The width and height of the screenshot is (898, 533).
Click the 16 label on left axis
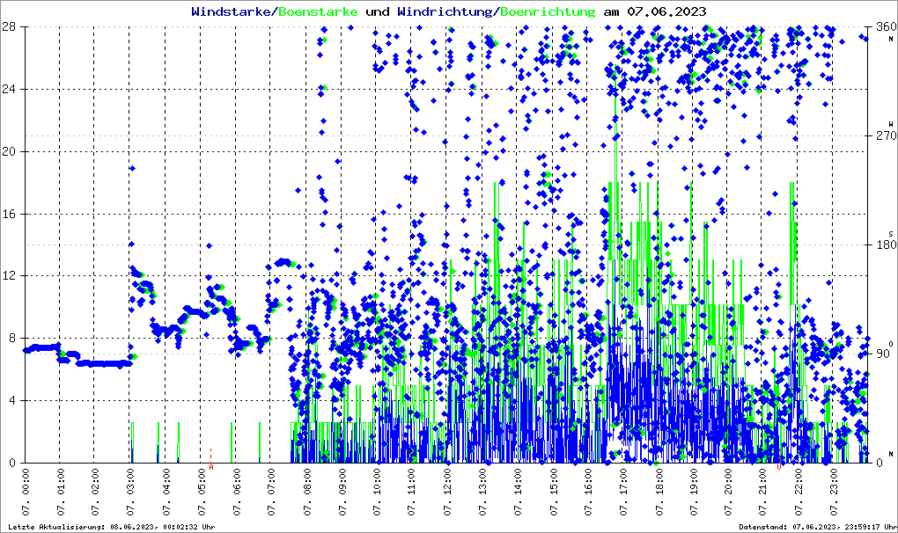coord(14,214)
